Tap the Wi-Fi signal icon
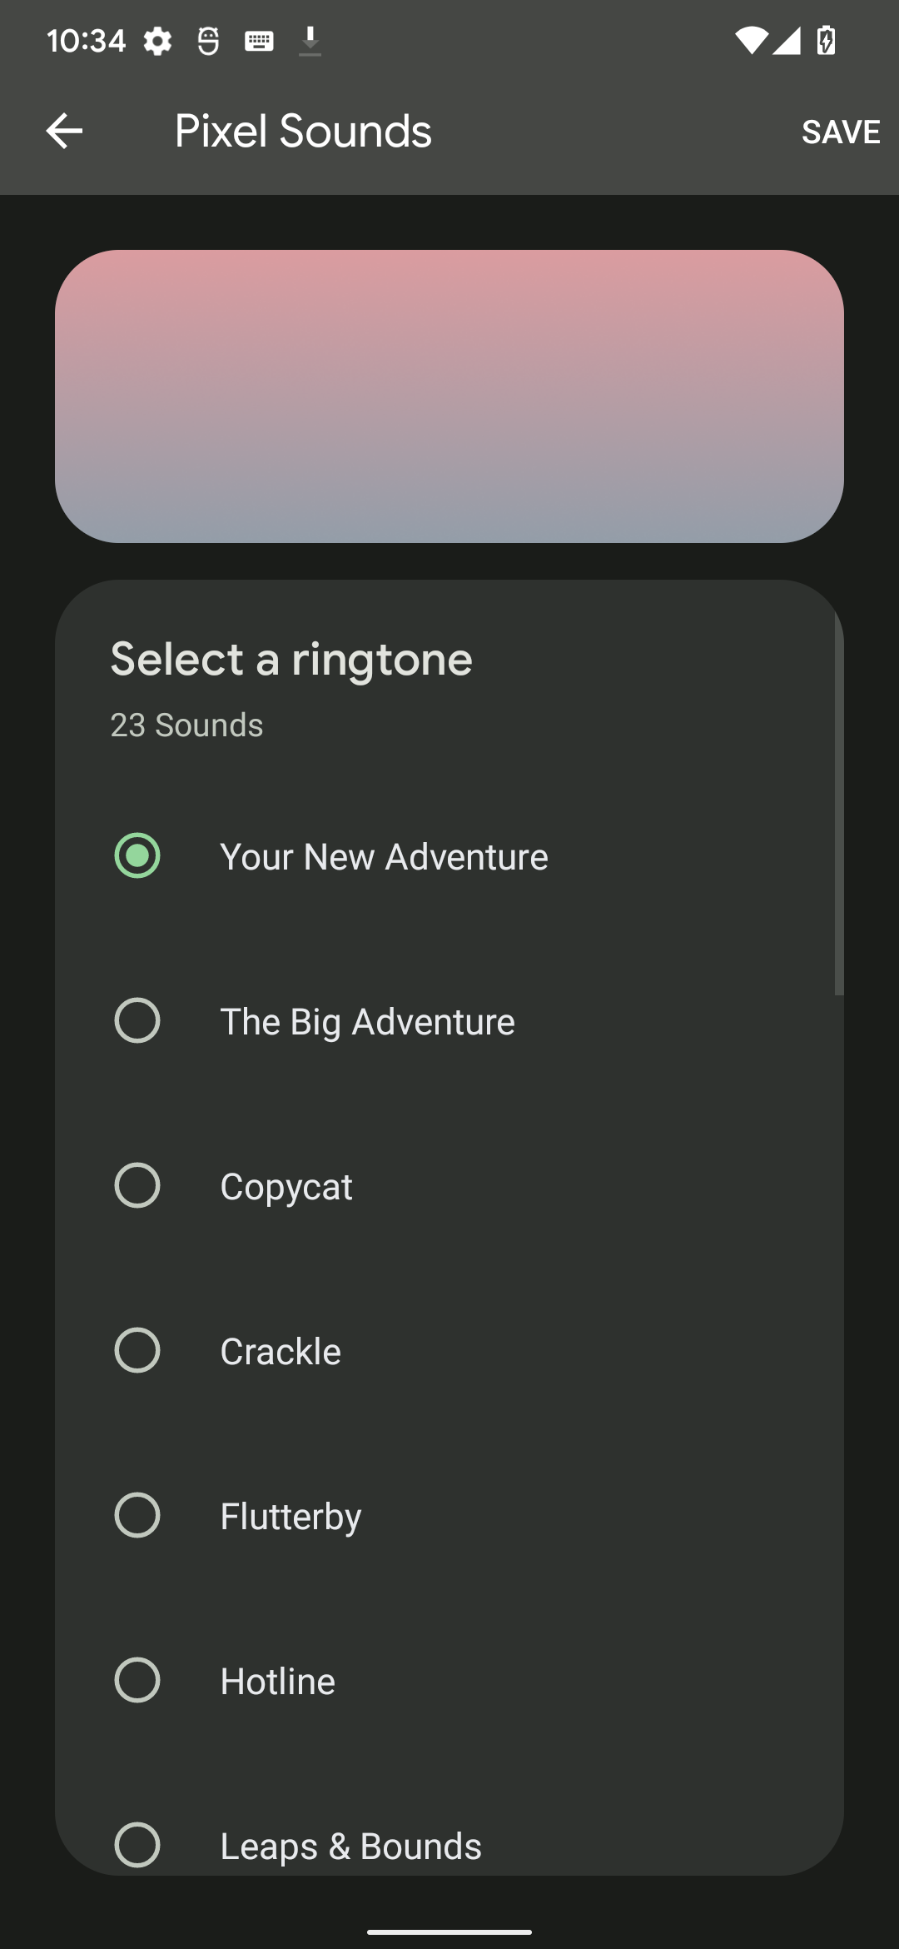The height and width of the screenshot is (1949, 899). 750,40
